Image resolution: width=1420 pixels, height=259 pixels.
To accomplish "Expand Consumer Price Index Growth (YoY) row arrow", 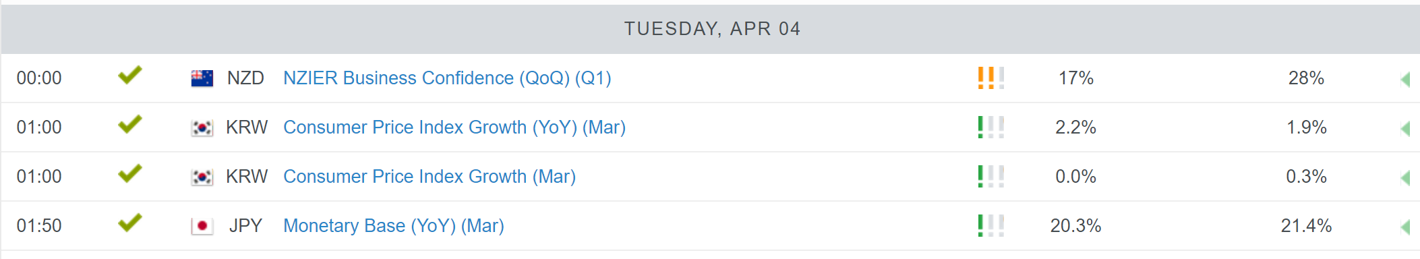I will tap(1405, 129).
